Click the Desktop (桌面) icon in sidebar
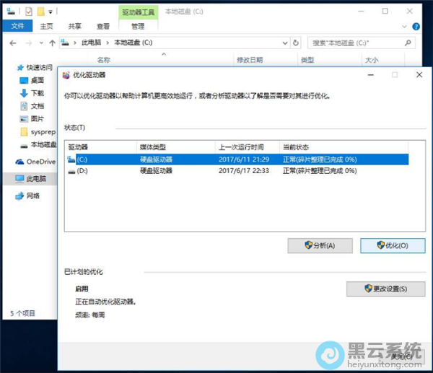The height and width of the screenshot is (373, 433). (24, 80)
